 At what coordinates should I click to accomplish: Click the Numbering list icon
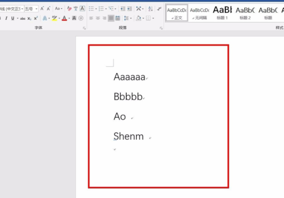(101, 9)
